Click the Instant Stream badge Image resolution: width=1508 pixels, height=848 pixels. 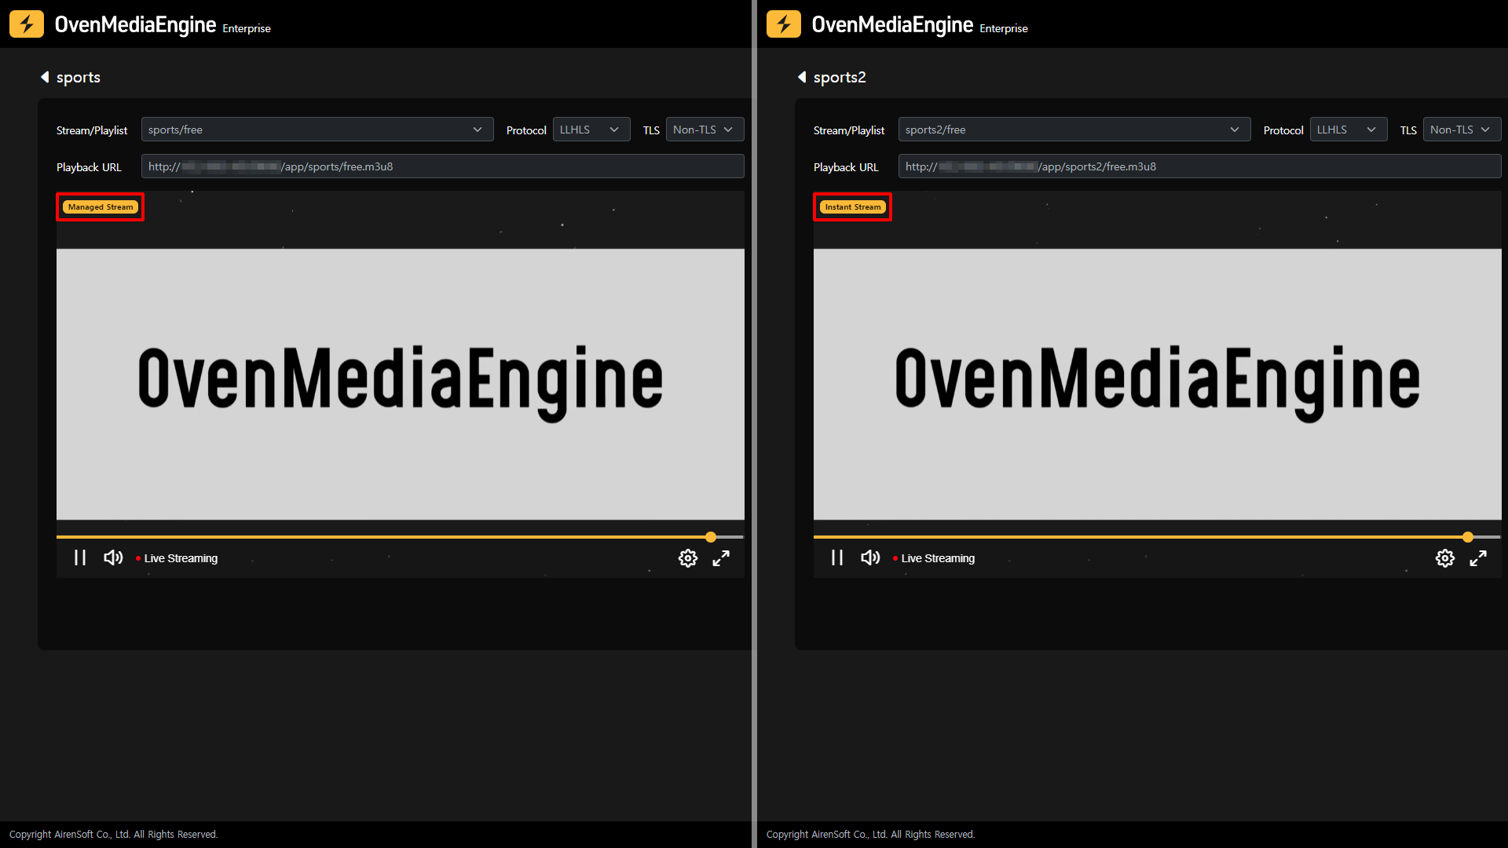click(x=853, y=207)
